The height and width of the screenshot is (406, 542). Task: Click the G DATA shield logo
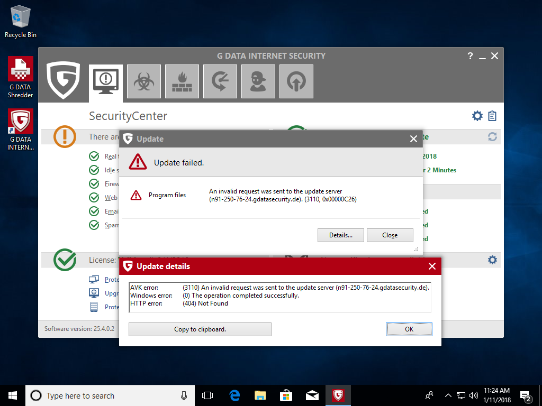[63, 80]
